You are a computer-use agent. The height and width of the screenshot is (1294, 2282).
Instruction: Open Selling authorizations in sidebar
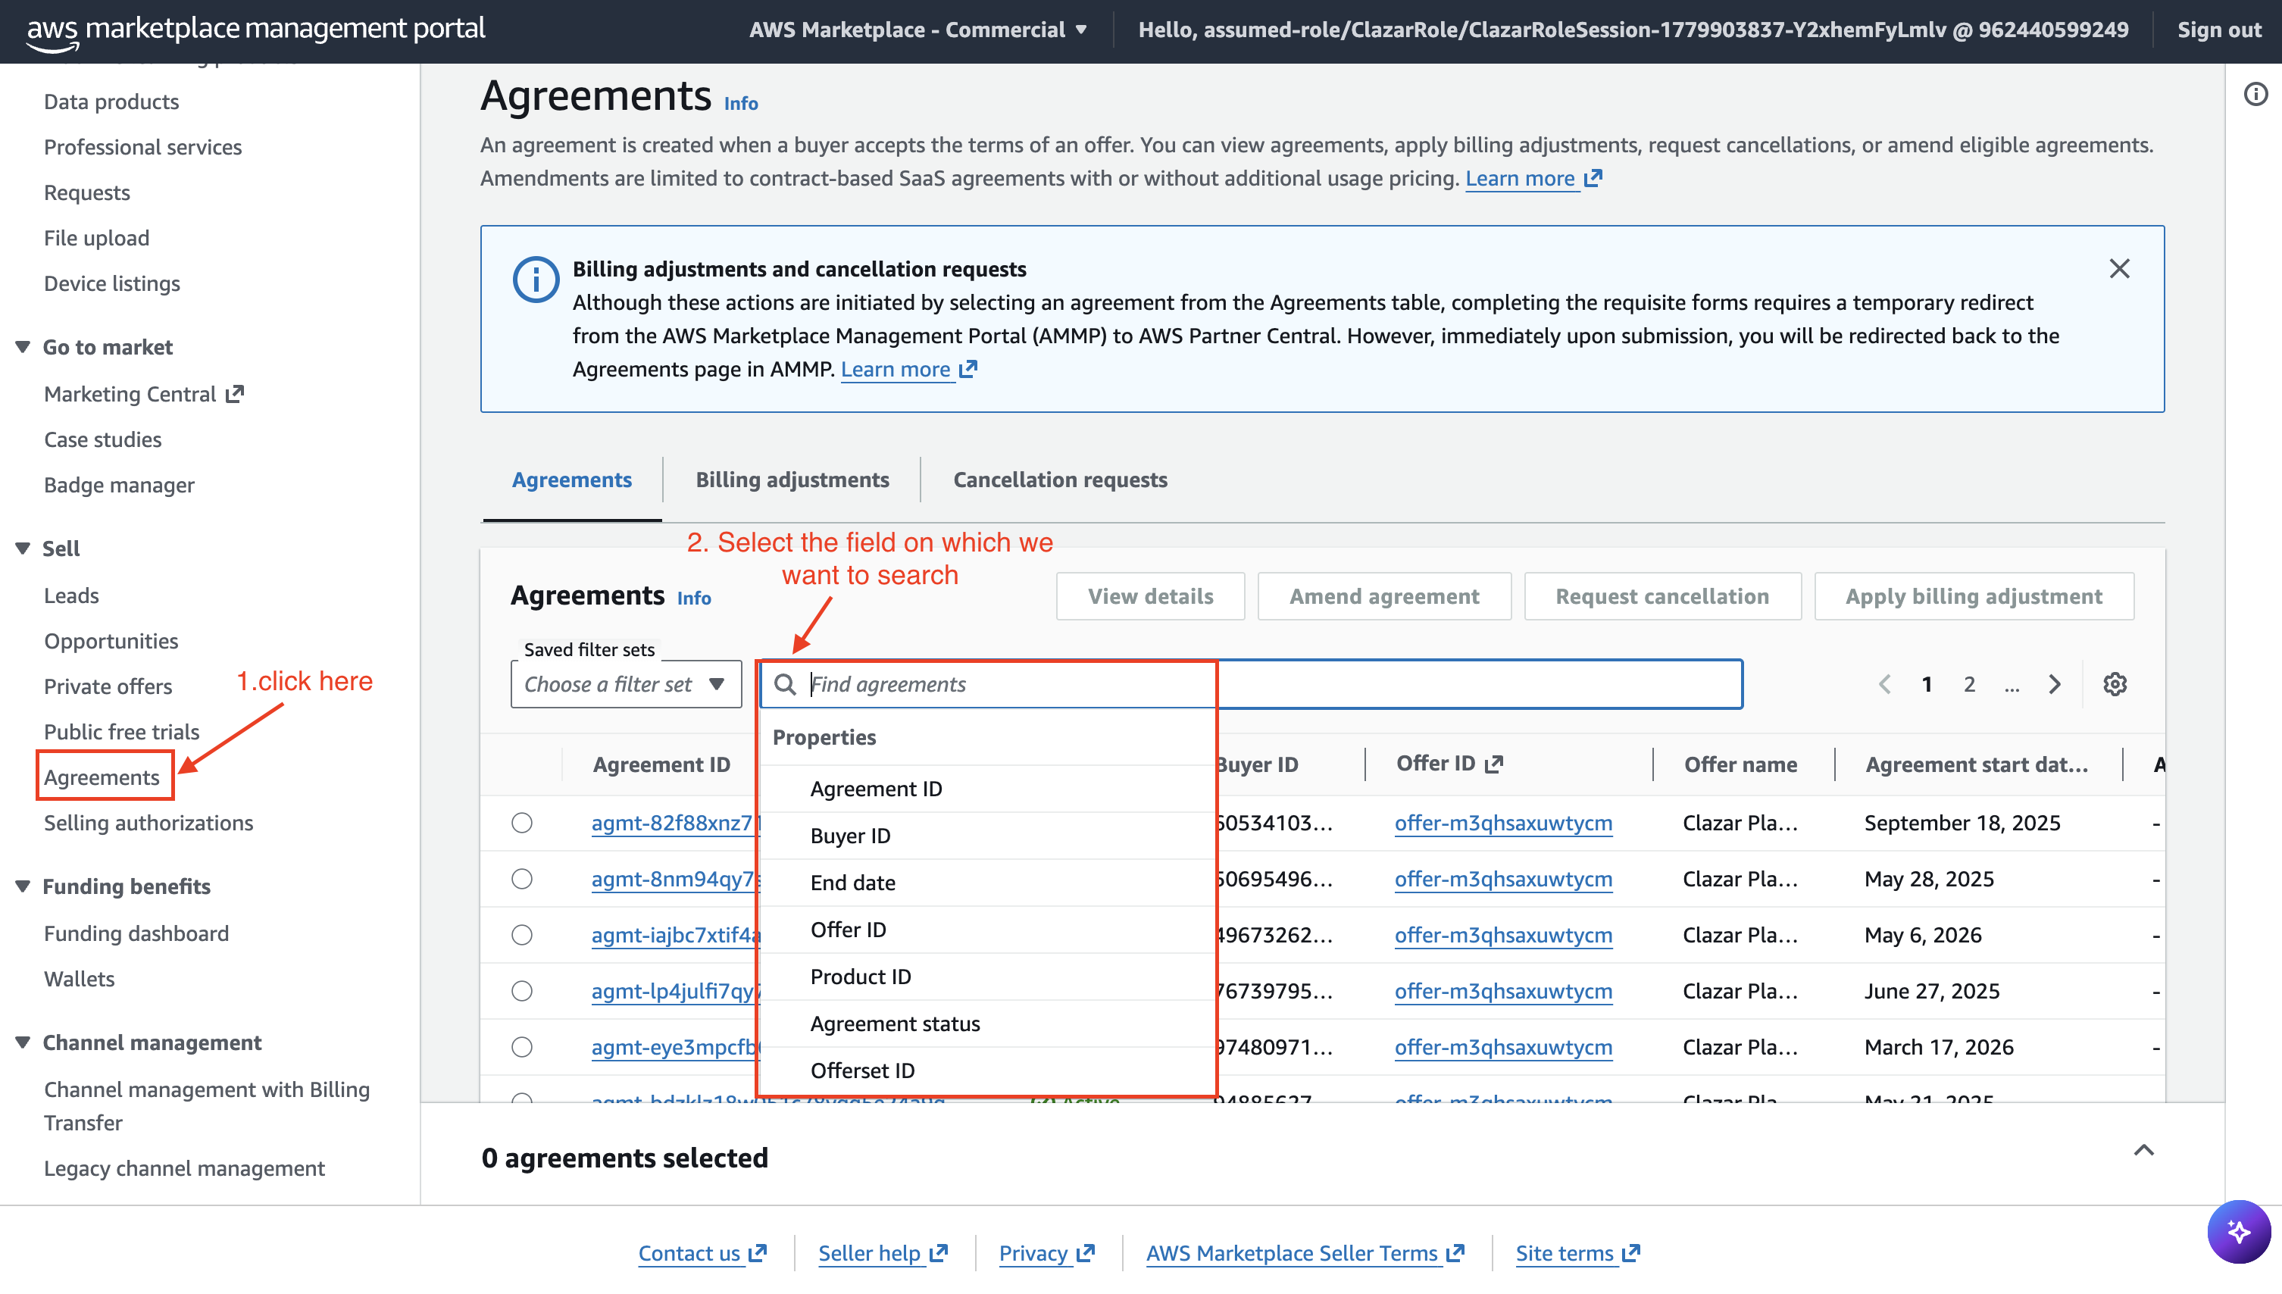click(x=148, y=823)
